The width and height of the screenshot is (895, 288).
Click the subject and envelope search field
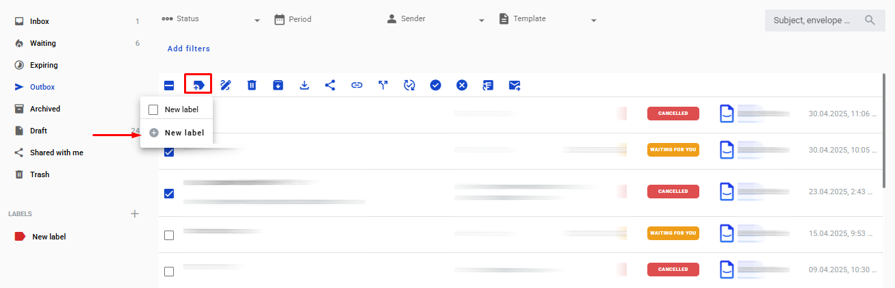click(812, 21)
